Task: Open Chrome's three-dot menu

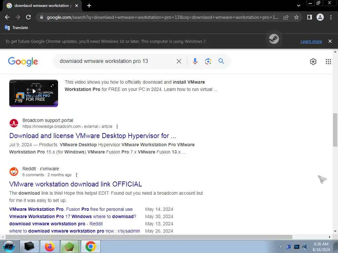Action: [331, 17]
